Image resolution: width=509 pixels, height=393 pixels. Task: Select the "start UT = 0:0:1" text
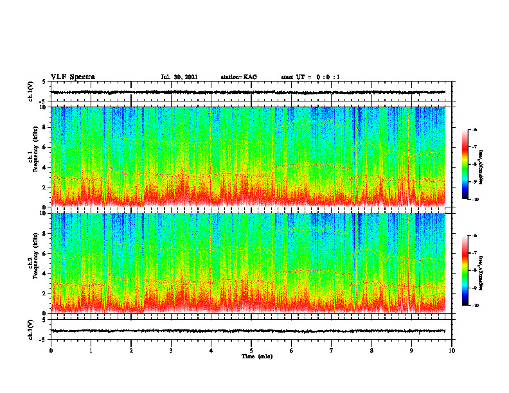coord(310,77)
